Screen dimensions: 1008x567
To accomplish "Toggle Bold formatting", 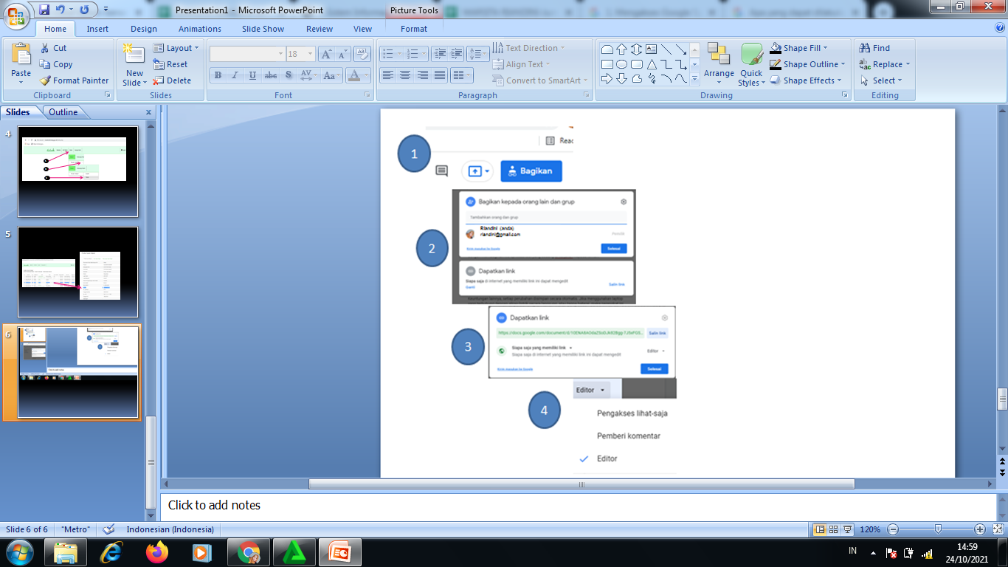I will [218, 75].
